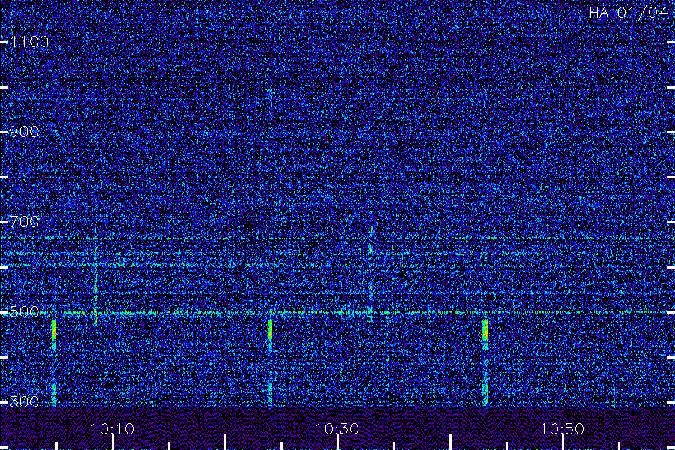
Task: Click the 500 frequency axis label
Action: (x=24, y=311)
